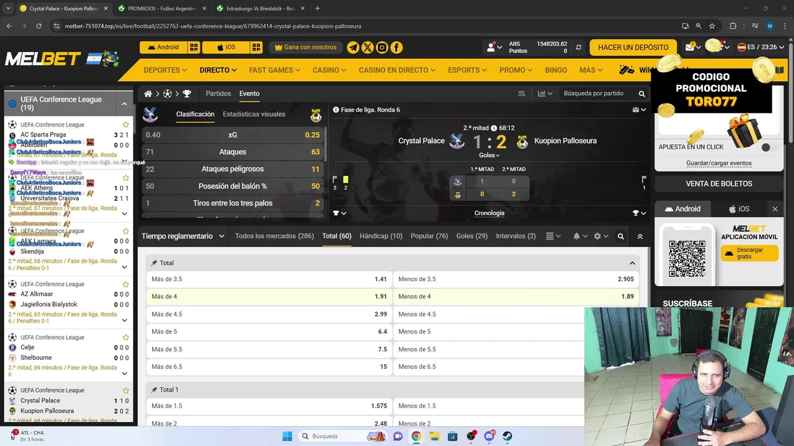This screenshot has width=794, height=446.
Task: Open the Telegram social link icon
Action: click(353, 47)
